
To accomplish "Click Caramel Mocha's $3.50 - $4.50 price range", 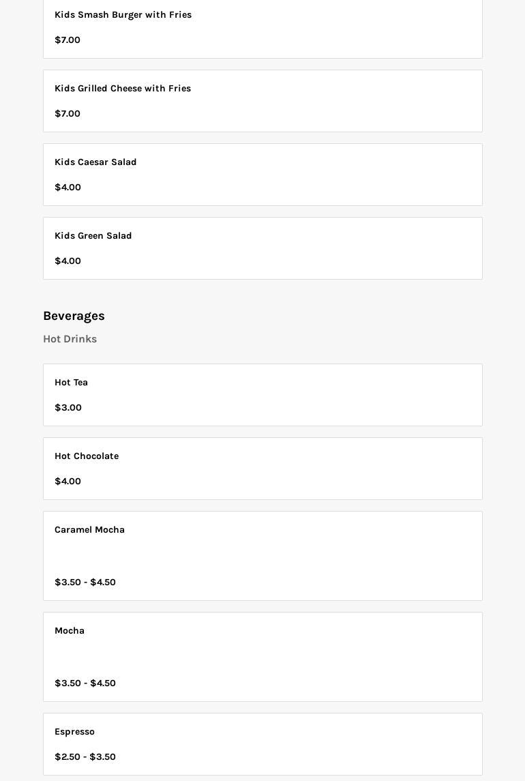I will [x=85, y=583].
